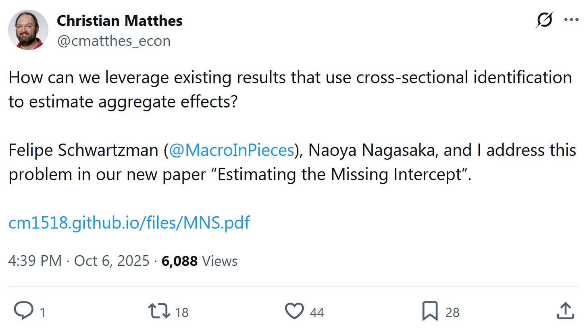The width and height of the screenshot is (587, 331).
Task: Open Christian Matthes's profile picture
Action: [x=28, y=30]
